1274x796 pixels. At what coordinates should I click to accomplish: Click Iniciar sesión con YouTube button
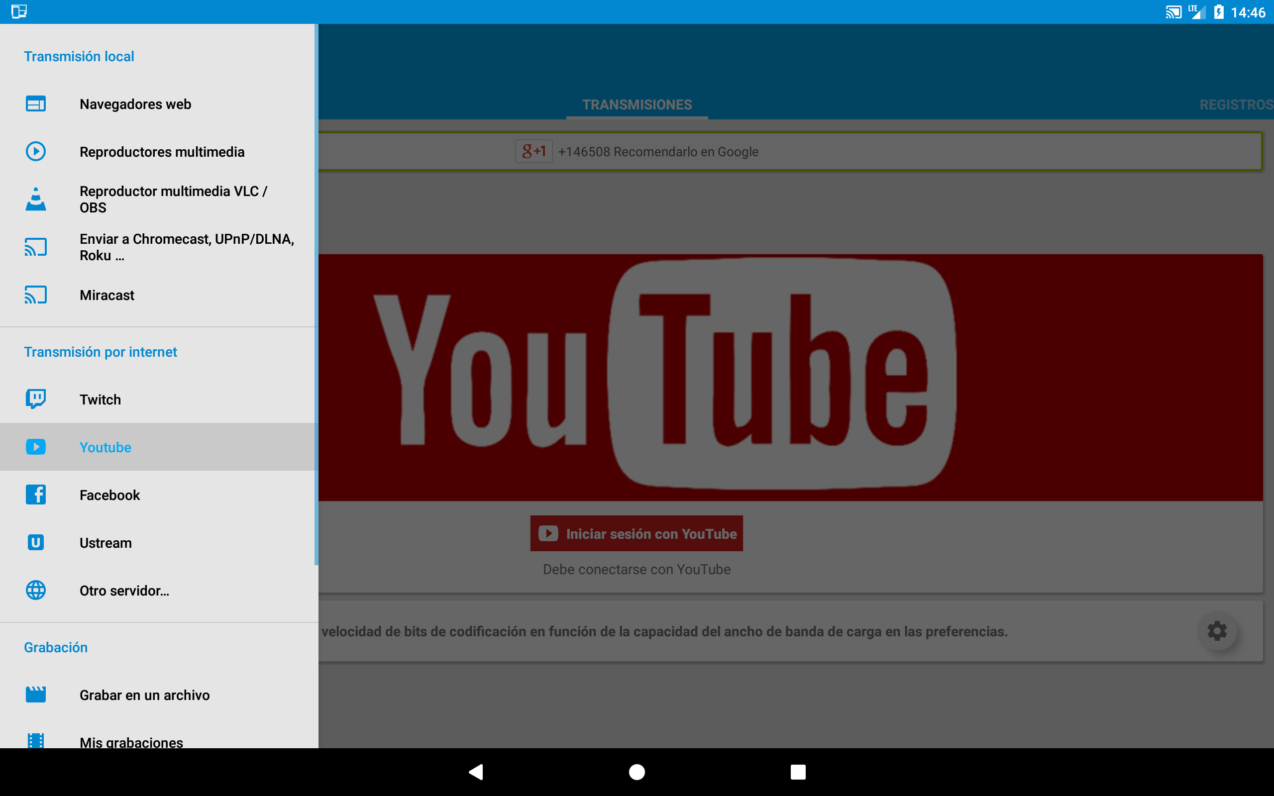pyautogui.click(x=637, y=533)
